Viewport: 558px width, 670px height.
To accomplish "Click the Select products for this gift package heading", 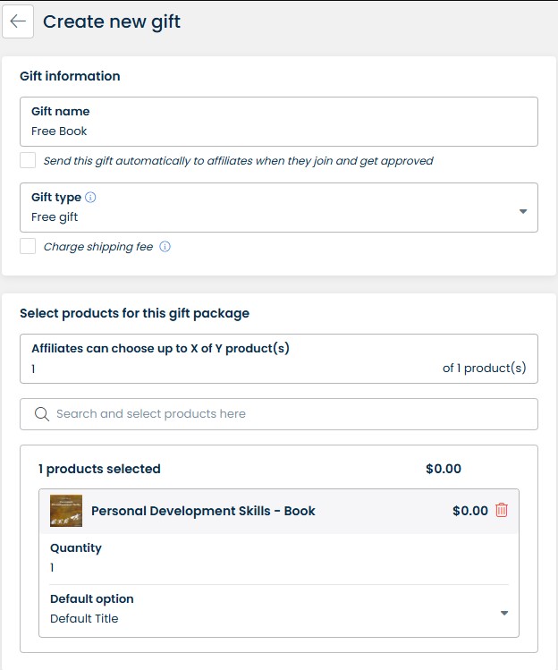I will click(134, 313).
